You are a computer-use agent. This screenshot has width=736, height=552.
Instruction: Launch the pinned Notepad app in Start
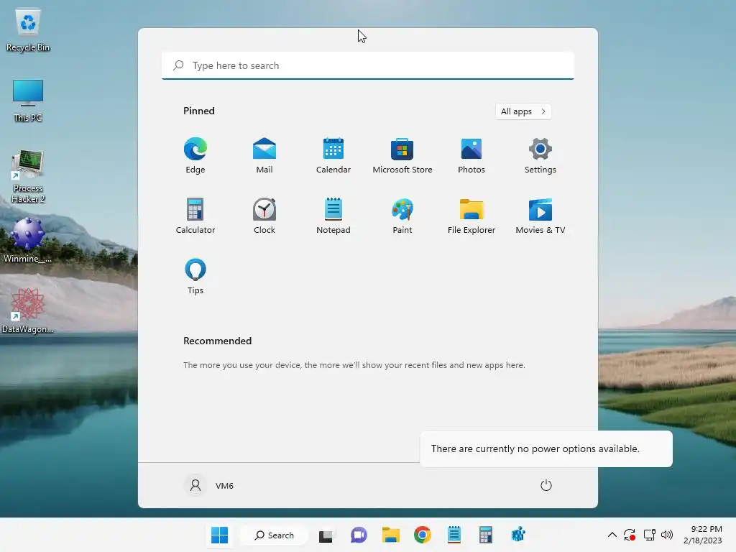click(333, 216)
